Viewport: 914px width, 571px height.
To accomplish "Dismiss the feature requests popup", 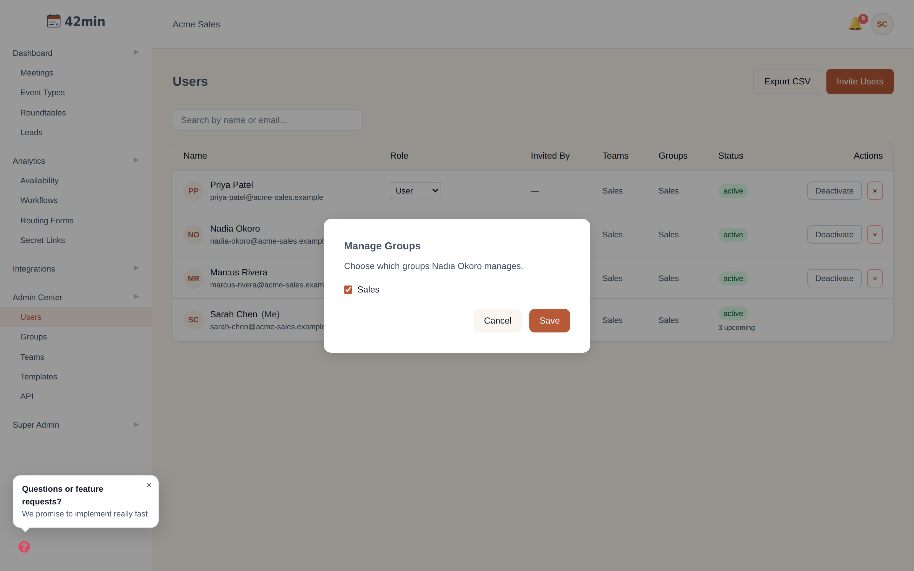I will (149, 485).
